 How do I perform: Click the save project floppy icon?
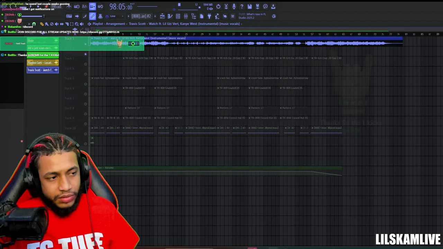tap(250, 7)
